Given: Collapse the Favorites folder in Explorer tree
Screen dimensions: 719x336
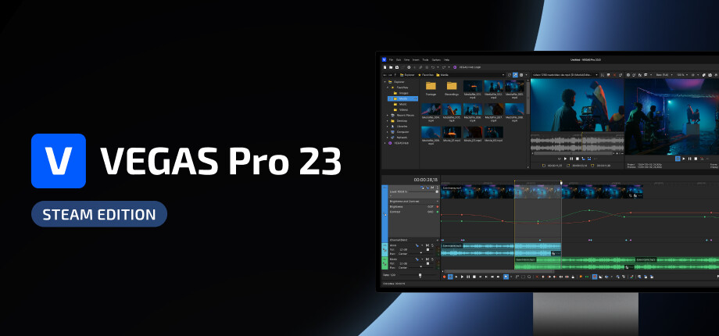Looking at the screenshot, I should click(x=388, y=87).
